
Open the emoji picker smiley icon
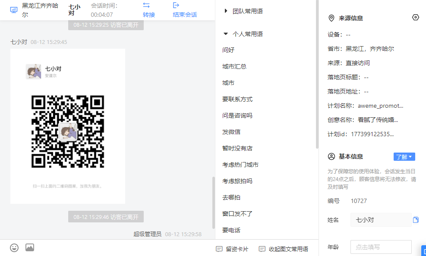coord(14,247)
